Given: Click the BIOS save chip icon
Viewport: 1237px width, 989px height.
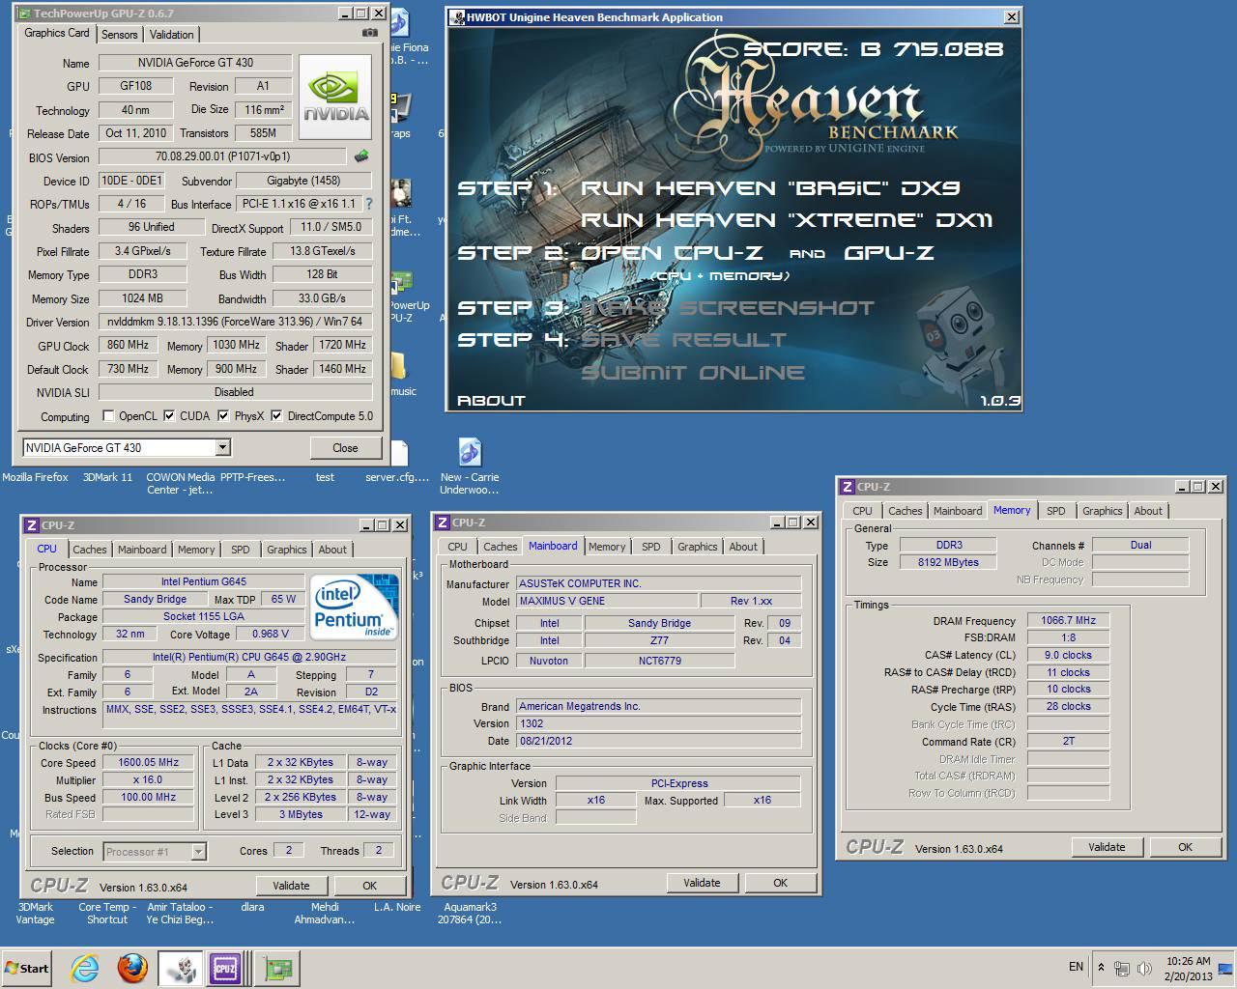Looking at the screenshot, I should [361, 156].
